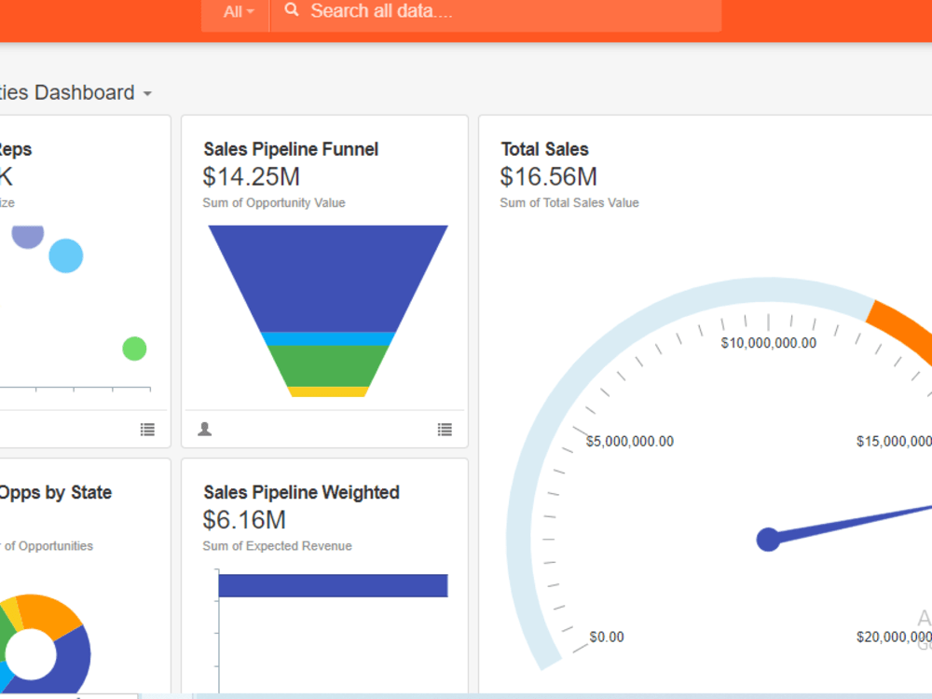The image size is (932, 699).
Task: Click the Opps by State title
Action: 55,492
